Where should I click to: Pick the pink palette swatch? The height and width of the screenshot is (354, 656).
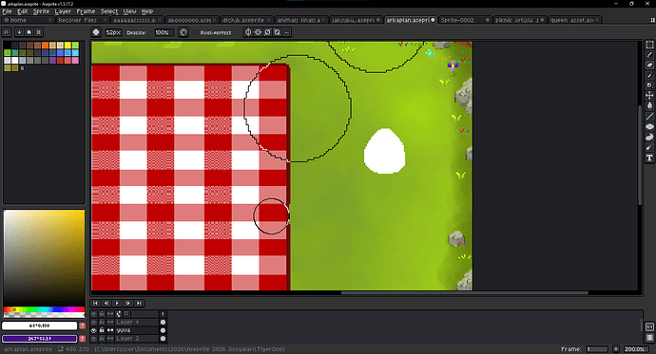click(75, 60)
